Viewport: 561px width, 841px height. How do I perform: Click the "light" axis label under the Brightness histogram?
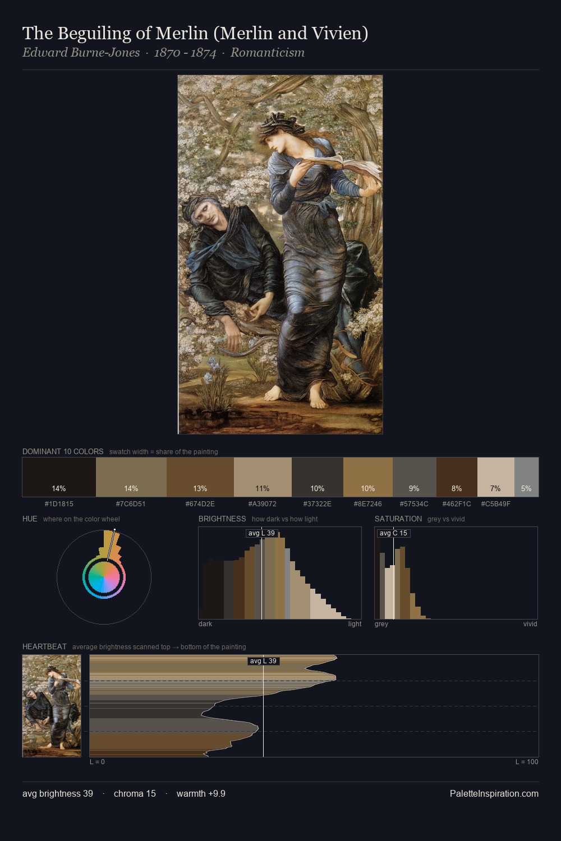355,624
